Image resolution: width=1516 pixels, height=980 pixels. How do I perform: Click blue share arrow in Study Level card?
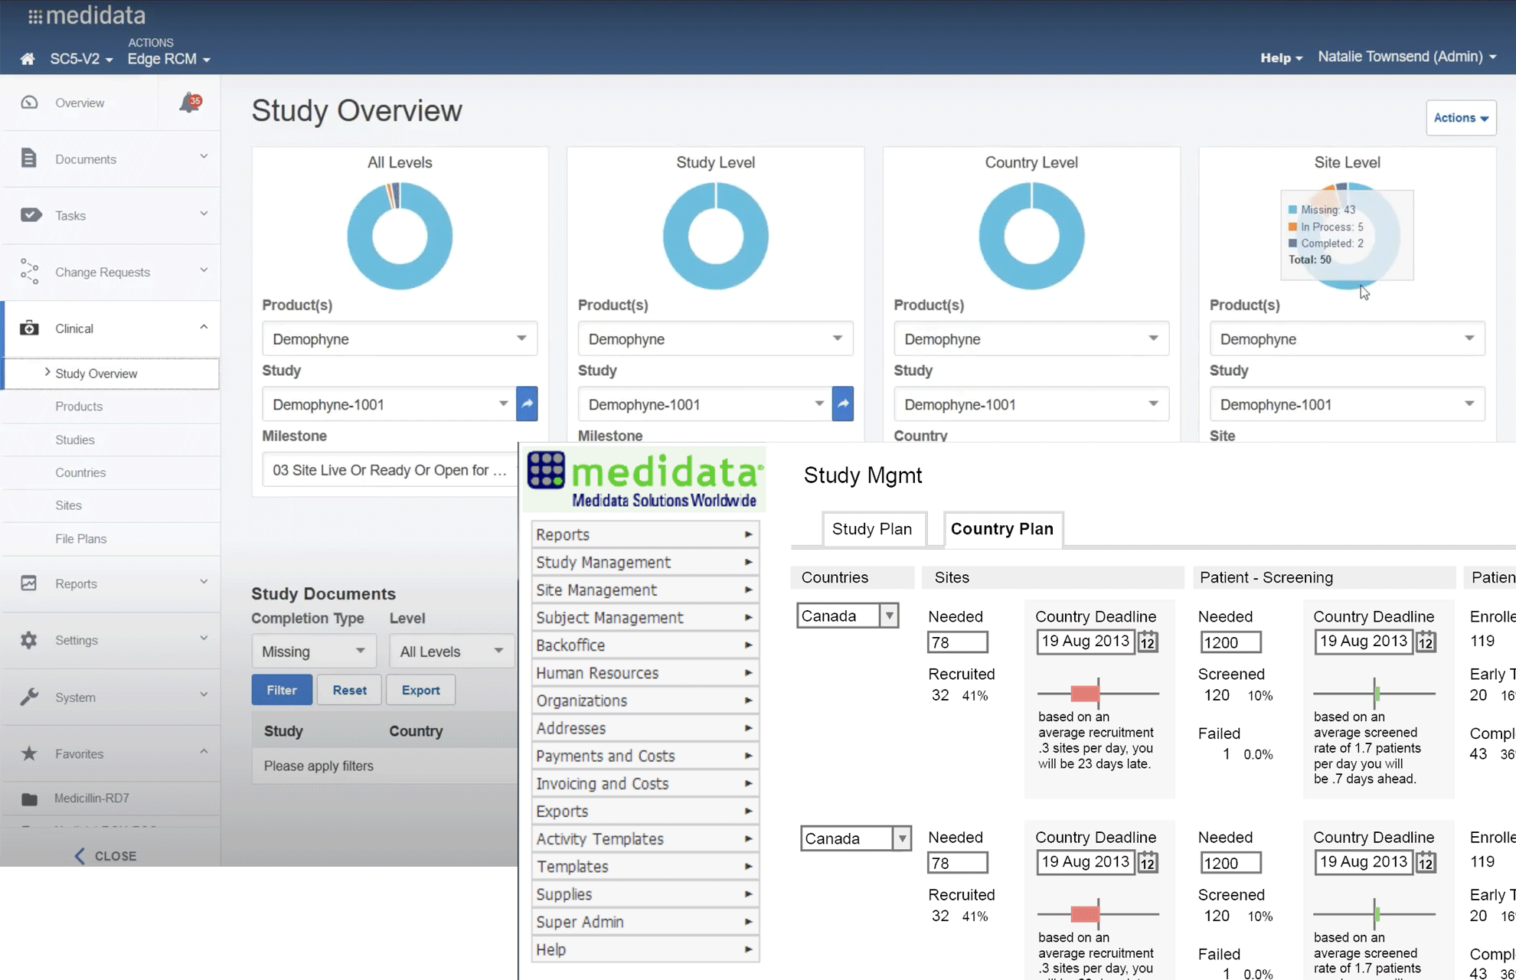[843, 403]
